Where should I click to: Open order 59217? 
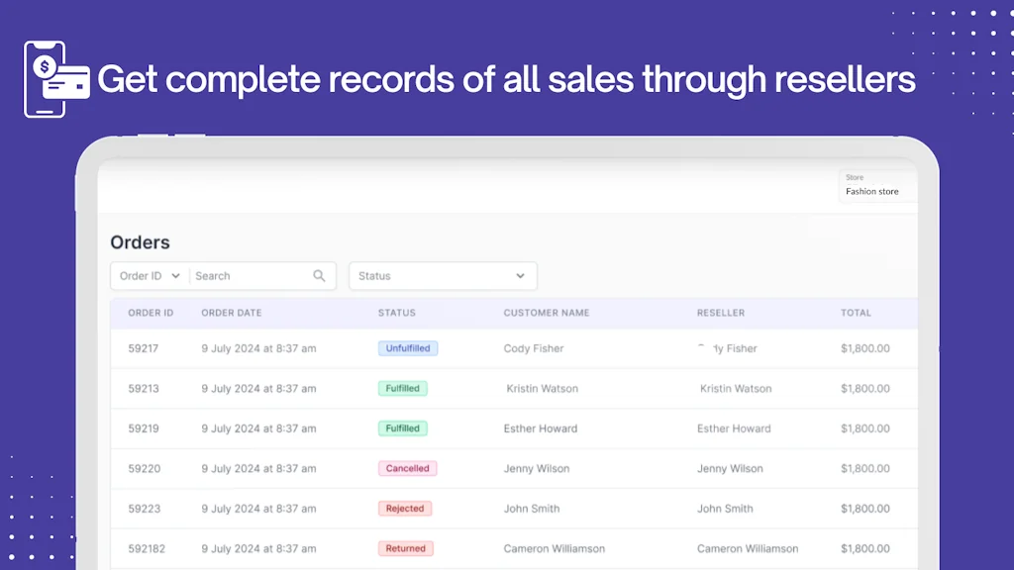pyautogui.click(x=144, y=348)
